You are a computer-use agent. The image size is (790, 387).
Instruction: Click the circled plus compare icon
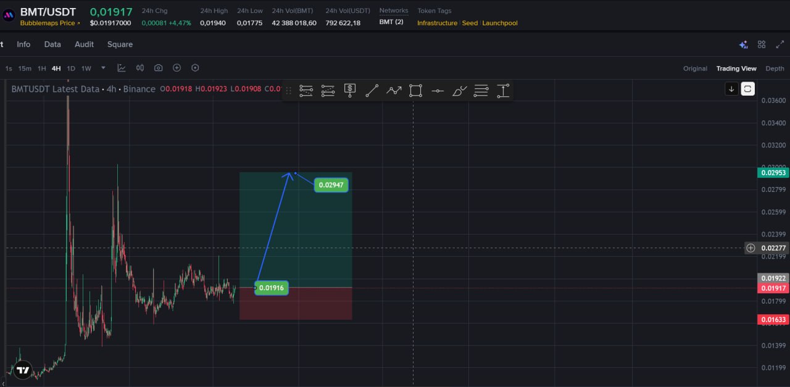[x=177, y=68]
